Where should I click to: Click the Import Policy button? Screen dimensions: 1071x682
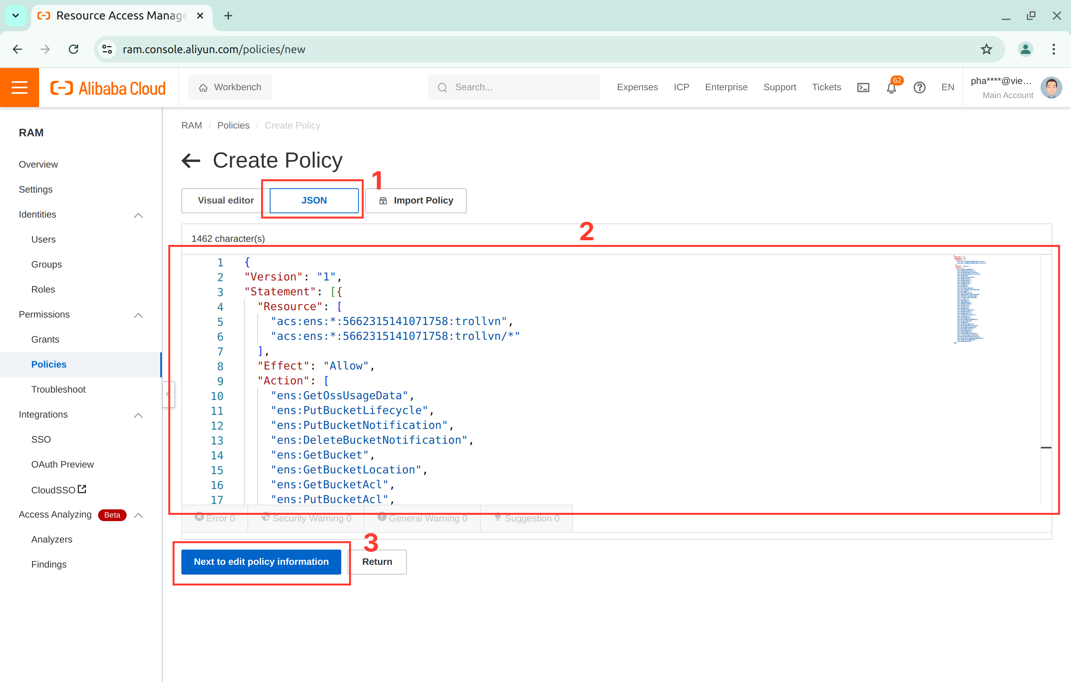pyautogui.click(x=416, y=200)
